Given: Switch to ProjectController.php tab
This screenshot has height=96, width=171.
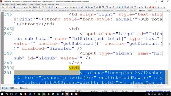Looking at the screenshot, I should point(78,10).
